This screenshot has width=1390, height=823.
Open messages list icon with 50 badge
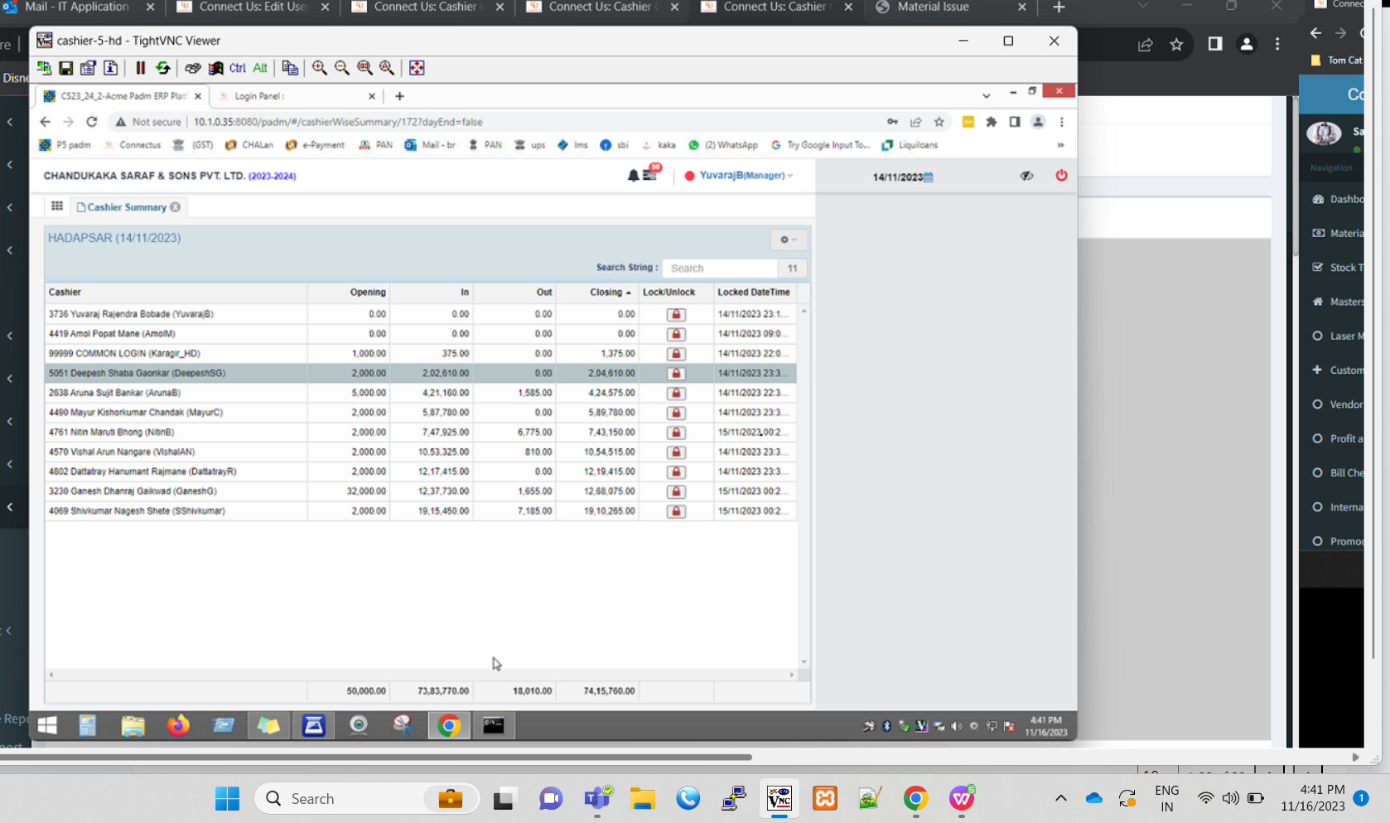(x=651, y=173)
